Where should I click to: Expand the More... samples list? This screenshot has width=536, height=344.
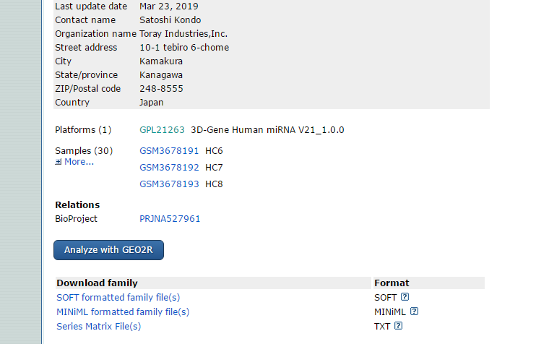click(x=79, y=162)
